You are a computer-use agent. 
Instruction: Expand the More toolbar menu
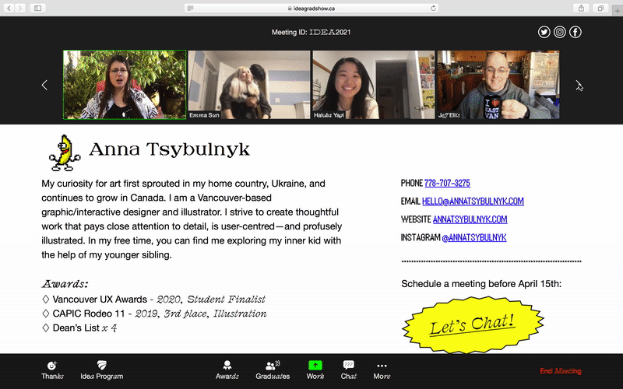[x=382, y=370]
